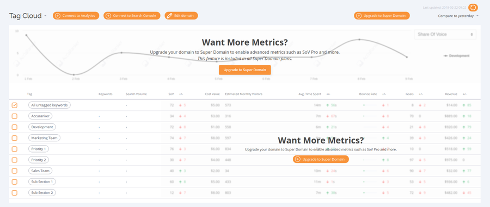490x207 pixels.
Task: Open the Priority 2 tag
Action: click(x=39, y=160)
